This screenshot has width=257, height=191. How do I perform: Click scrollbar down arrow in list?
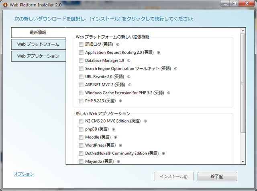(x=243, y=162)
